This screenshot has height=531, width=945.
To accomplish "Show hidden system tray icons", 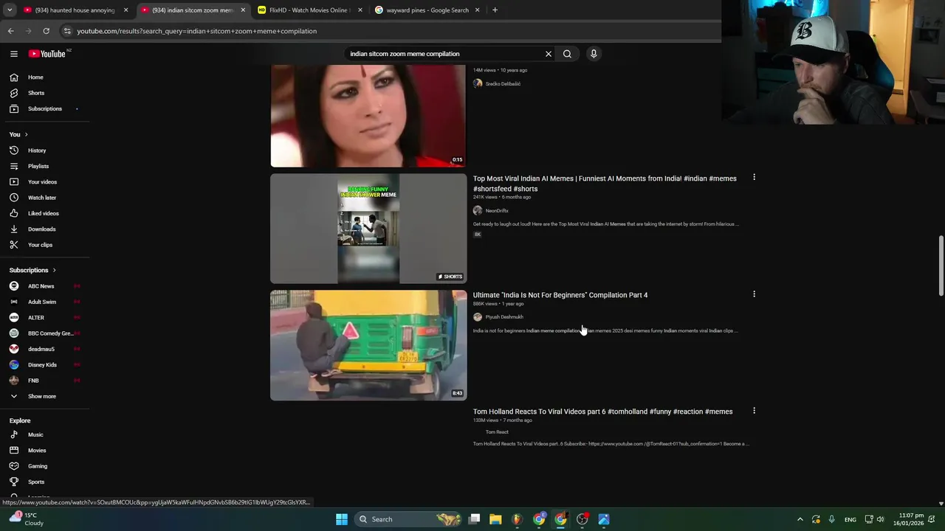I will (800, 519).
